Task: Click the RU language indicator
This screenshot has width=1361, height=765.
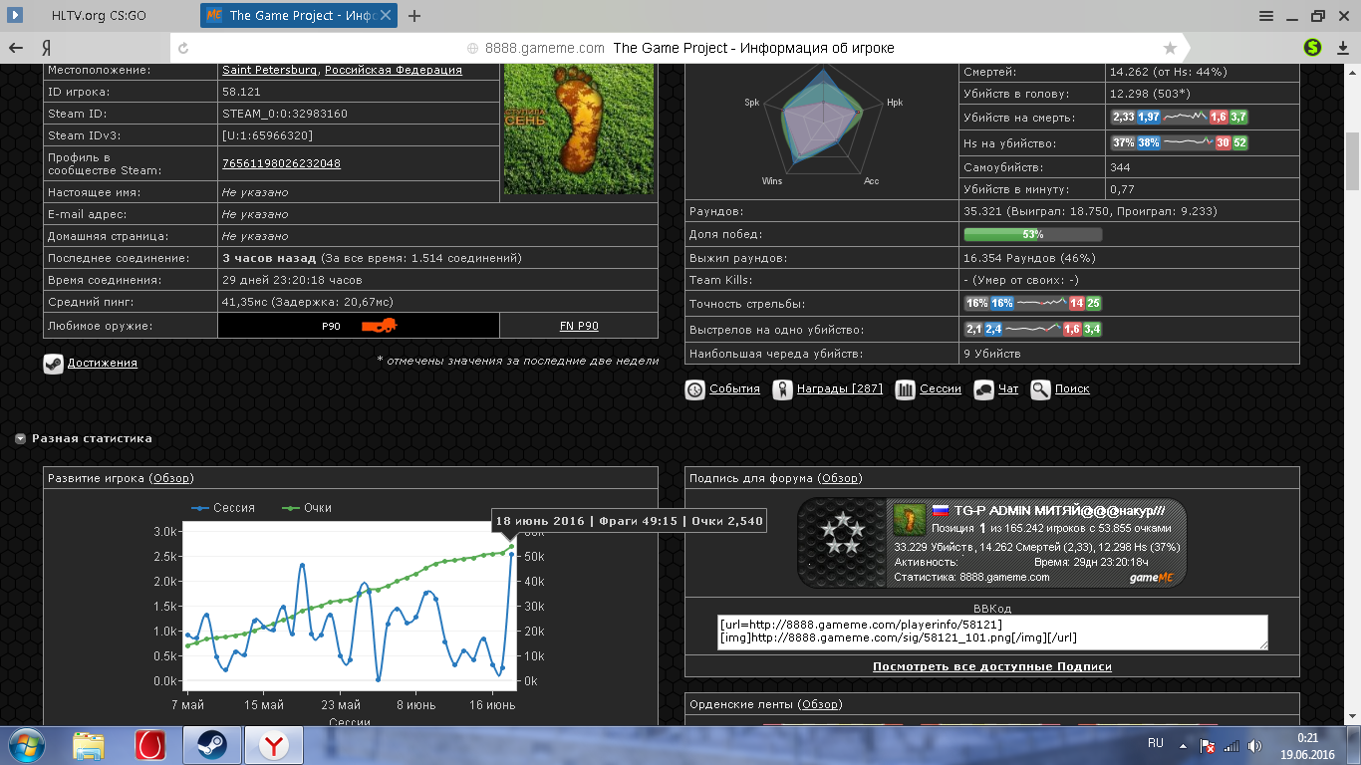Action: pos(1156,743)
